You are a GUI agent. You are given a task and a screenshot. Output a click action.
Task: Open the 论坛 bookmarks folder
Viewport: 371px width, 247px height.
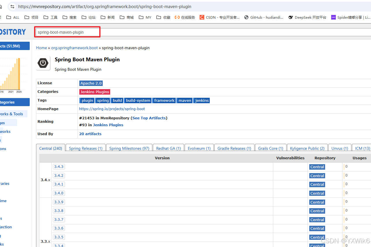pyautogui.click(x=89, y=17)
